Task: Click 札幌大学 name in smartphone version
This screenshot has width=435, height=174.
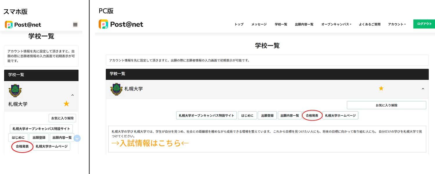Action: click(x=18, y=104)
